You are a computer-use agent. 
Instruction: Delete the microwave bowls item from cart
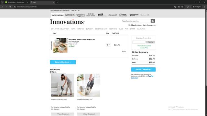click(x=124, y=52)
